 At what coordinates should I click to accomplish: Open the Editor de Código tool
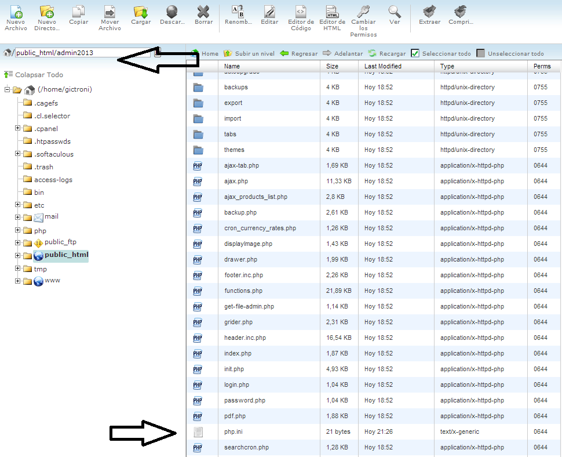[301, 12]
